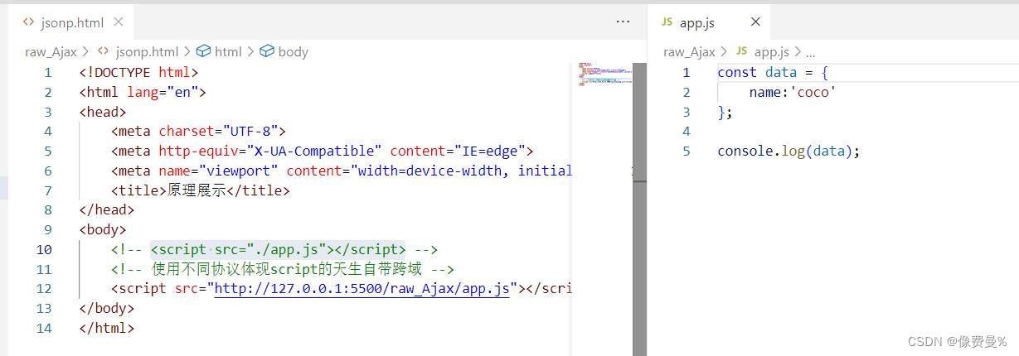The height and width of the screenshot is (356, 1019).
Task: Open the http://127.0.0.1:5500/raw_Ajax/app.js link
Action: coord(362,288)
